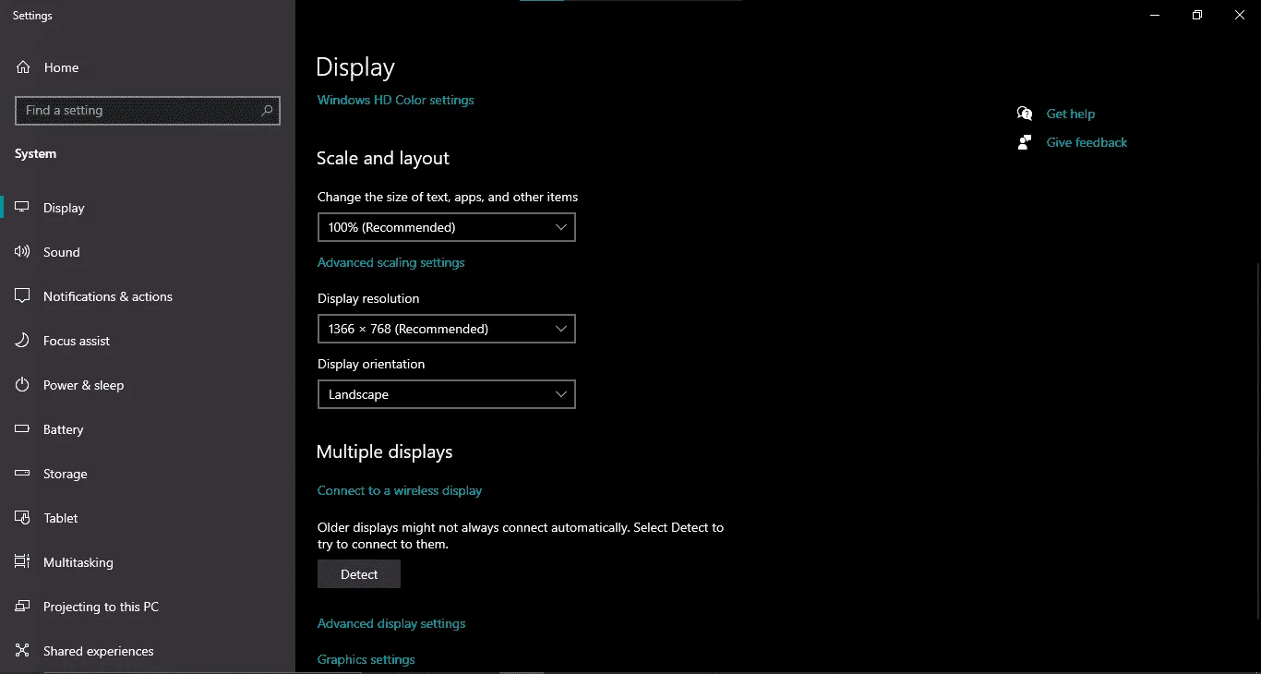
Task: Open the 1366 × 768 resolution dropdown
Action: click(x=446, y=329)
